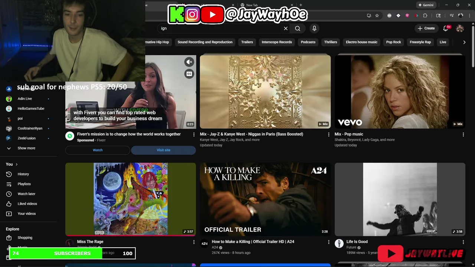Open the You section chevron
Viewport: 475px width, 267px height.
pyautogui.click(x=17, y=164)
